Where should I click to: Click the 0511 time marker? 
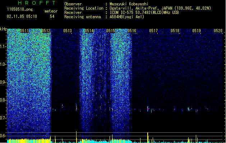[x=24, y=31]
